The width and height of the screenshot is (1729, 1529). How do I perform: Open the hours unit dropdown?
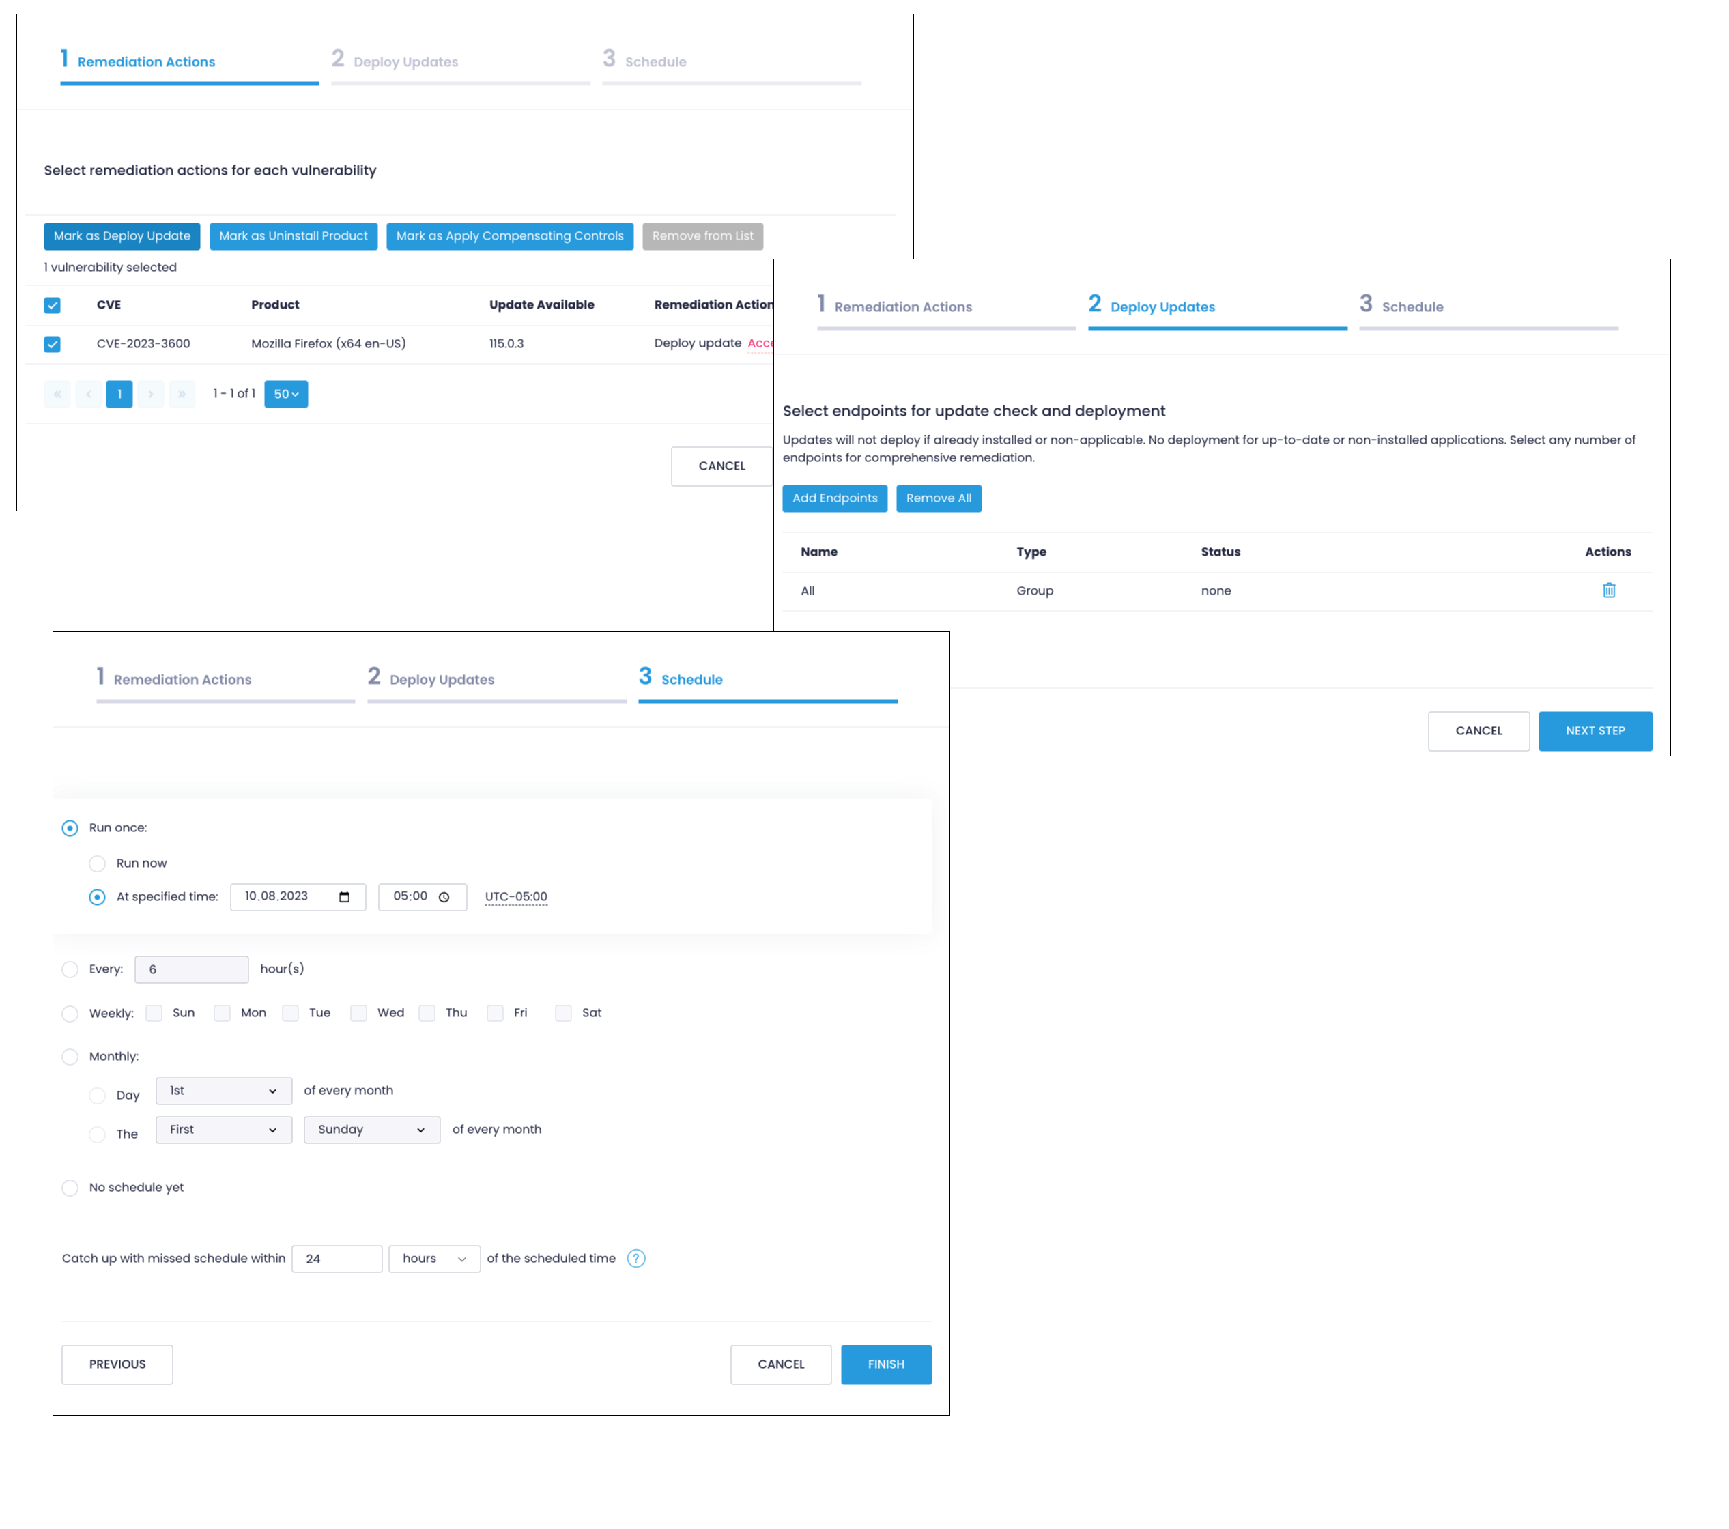[434, 1259]
